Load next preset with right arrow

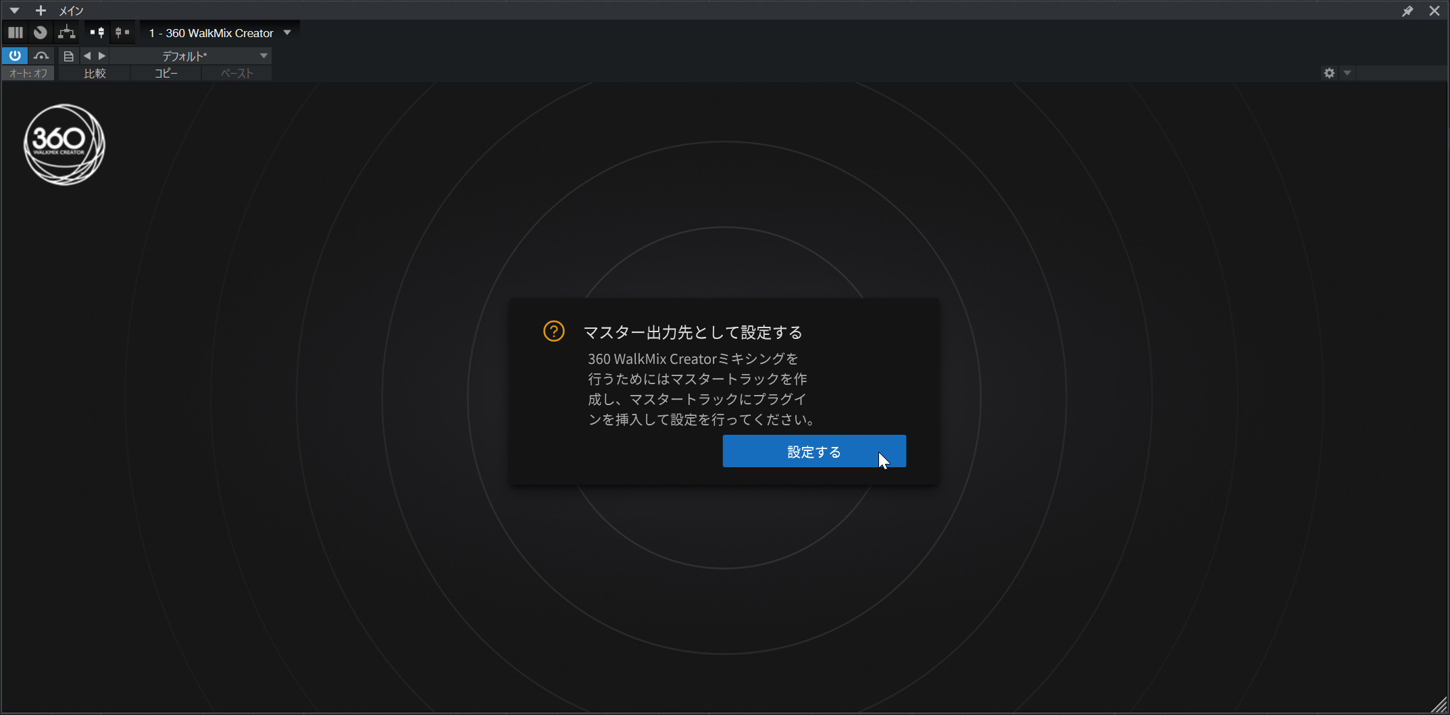point(102,56)
